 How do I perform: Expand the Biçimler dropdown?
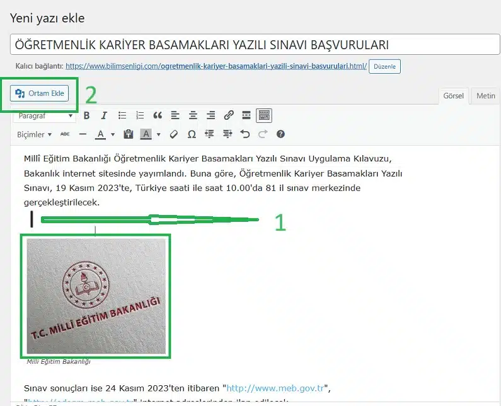tap(34, 134)
